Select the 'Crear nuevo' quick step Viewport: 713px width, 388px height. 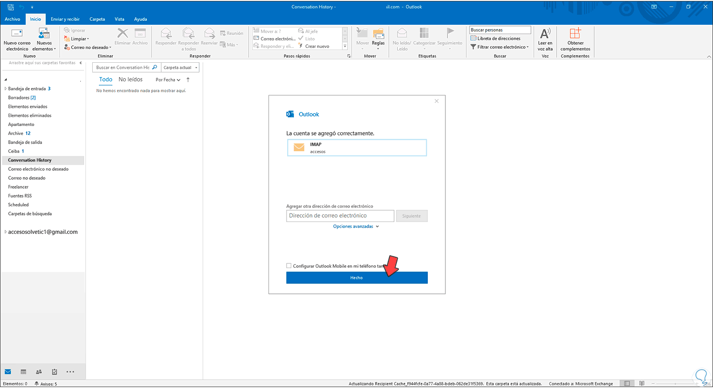pos(314,47)
